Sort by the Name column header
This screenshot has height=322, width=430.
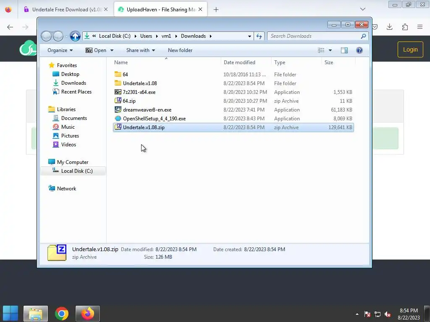tap(166, 62)
